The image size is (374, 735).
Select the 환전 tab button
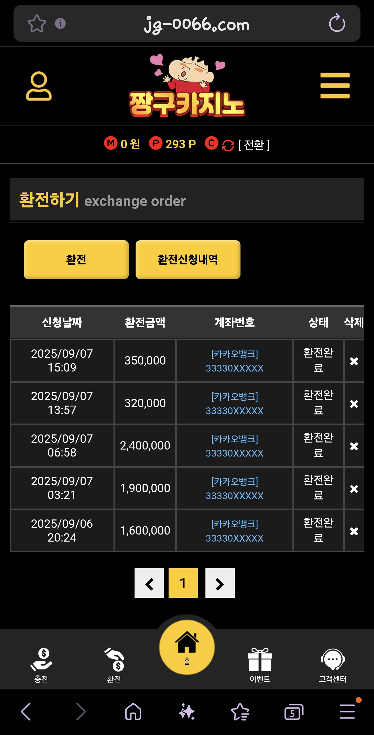[x=76, y=259]
